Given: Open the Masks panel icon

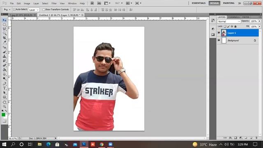Looking at the screenshot, I should click(213, 35).
